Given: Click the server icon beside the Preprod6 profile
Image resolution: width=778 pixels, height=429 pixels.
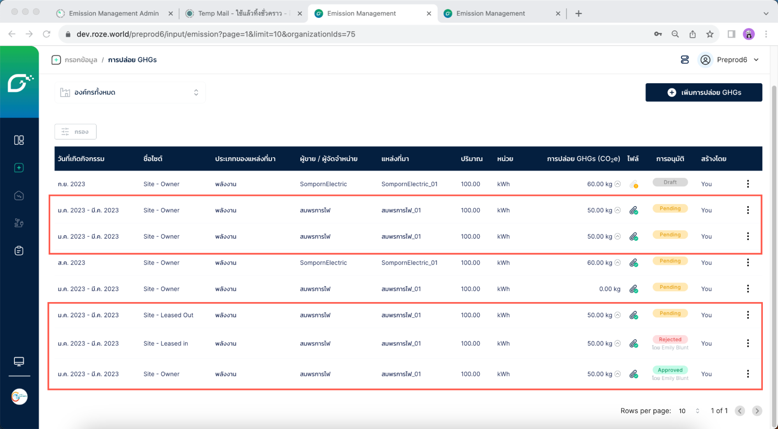Looking at the screenshot, I should tap(685, 60).
